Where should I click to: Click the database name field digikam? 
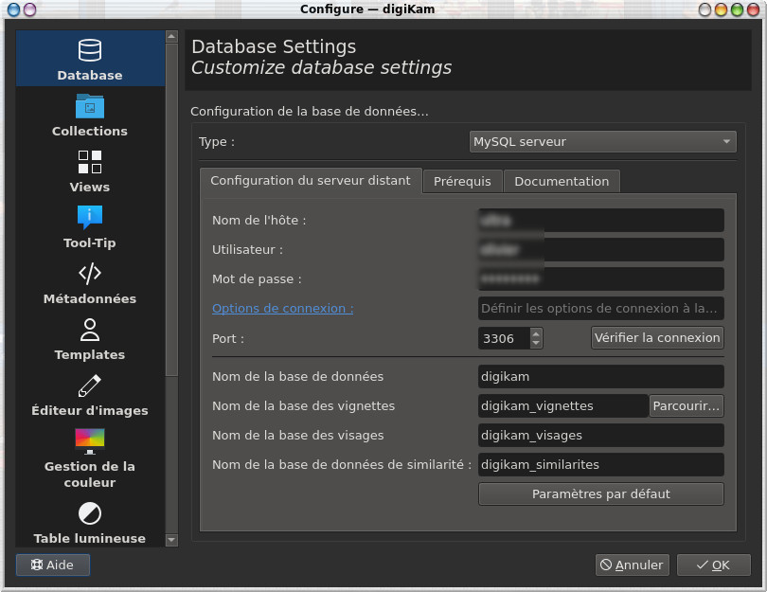pos(601,377)
